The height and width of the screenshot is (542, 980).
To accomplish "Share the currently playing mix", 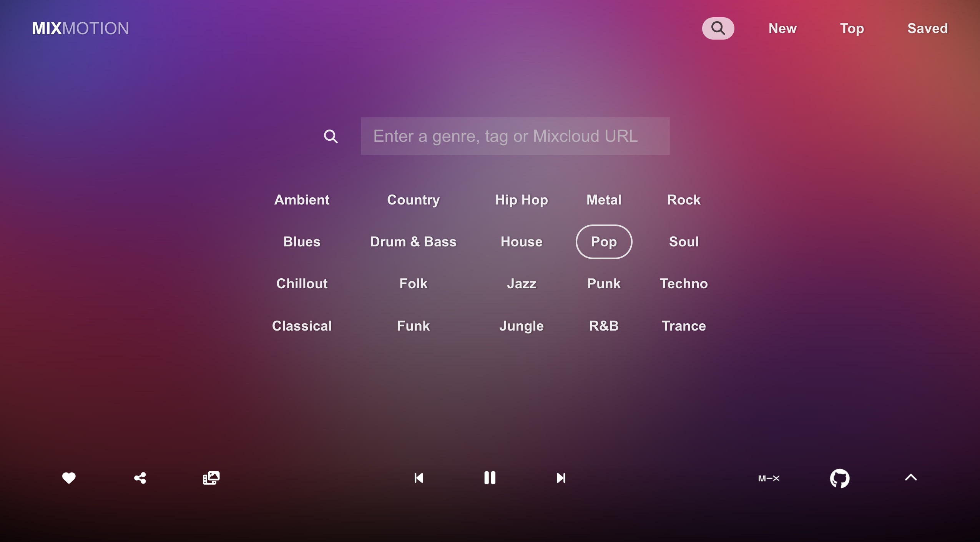I will pos(139,478).
